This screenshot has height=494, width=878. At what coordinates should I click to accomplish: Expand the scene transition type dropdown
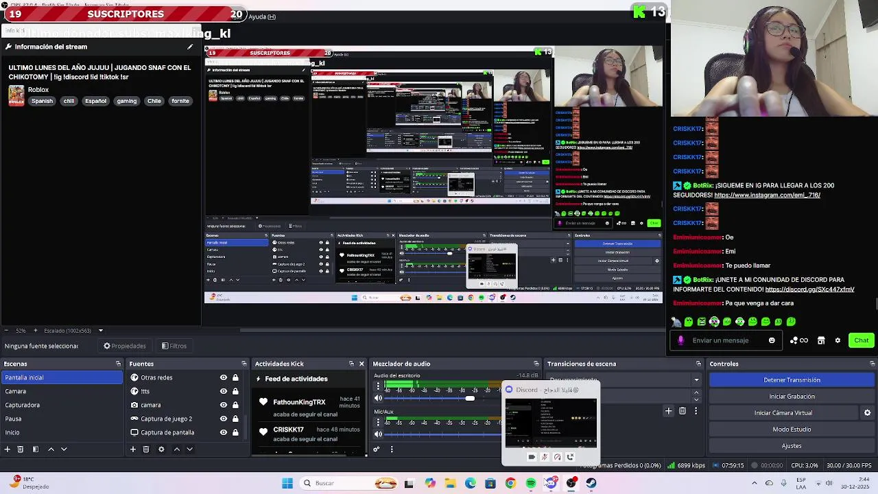click(x=696, y=379)
